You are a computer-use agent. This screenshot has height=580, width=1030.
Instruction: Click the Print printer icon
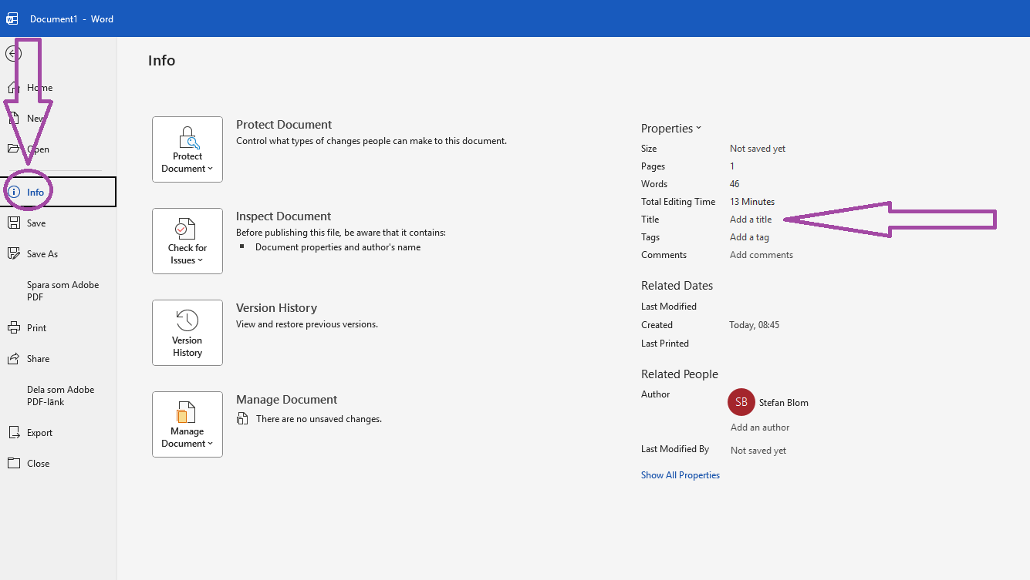13,327
